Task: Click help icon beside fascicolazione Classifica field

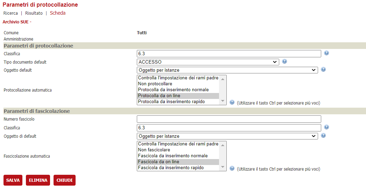Action: [x=326, y=127]
